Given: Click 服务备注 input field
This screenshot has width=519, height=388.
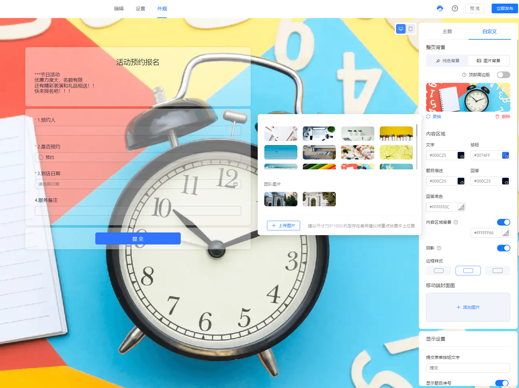Looking at the screenshot, I should coord(138,211).
